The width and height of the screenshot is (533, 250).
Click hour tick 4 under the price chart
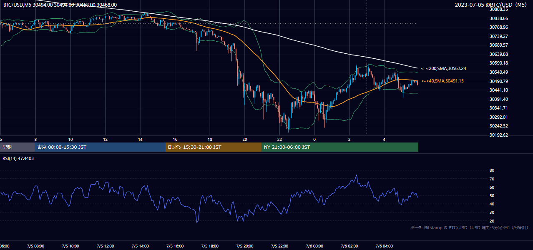click(385, 139)
